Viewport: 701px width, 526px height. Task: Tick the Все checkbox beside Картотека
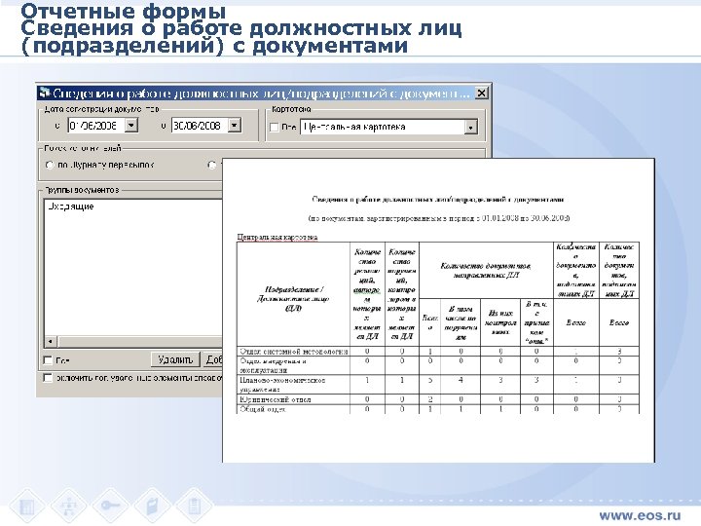click(274, 128)
